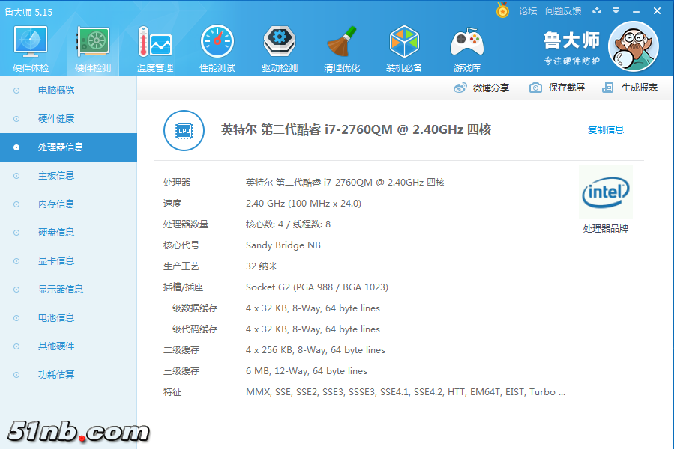Select 主板信息 in the sidebar
The image size is (674, 449).
(56, 176)
